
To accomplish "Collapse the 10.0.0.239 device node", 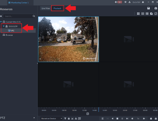I will coord(4,26).
